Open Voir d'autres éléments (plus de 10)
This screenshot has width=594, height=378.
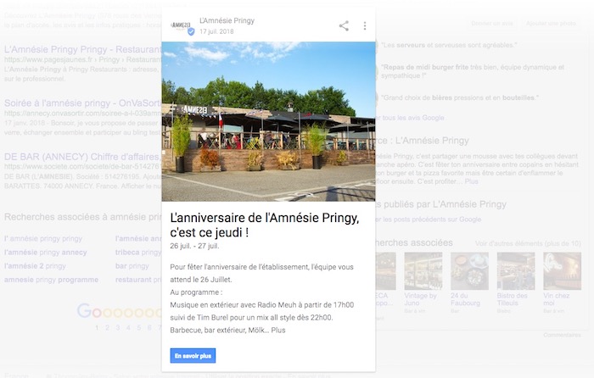[x=528, y=243]
